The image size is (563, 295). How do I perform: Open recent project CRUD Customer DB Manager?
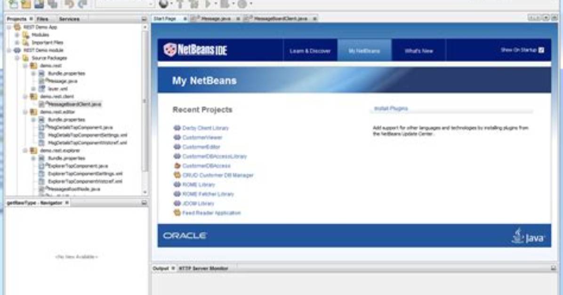tap(218, 175)
